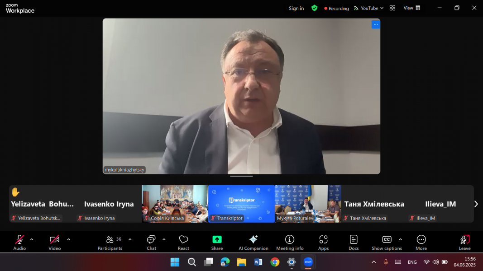Unmute the microphone Audio button
The width and height of the screenshot is (483, 271).
(19, 242)
